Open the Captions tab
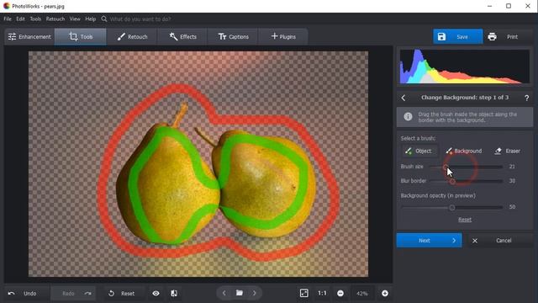 pyautogui.click(x=233, y=37)
